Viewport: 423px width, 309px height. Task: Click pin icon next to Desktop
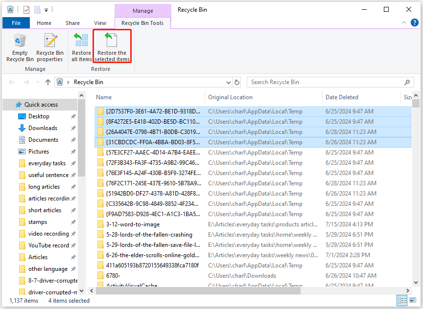point(73,116)
